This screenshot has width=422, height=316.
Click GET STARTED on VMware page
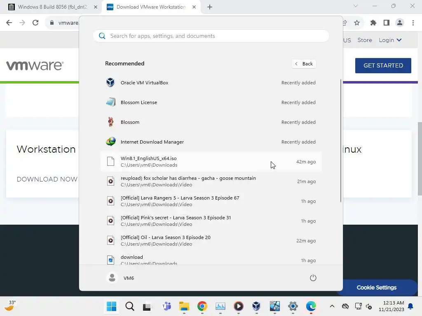(x=383, y=65)
